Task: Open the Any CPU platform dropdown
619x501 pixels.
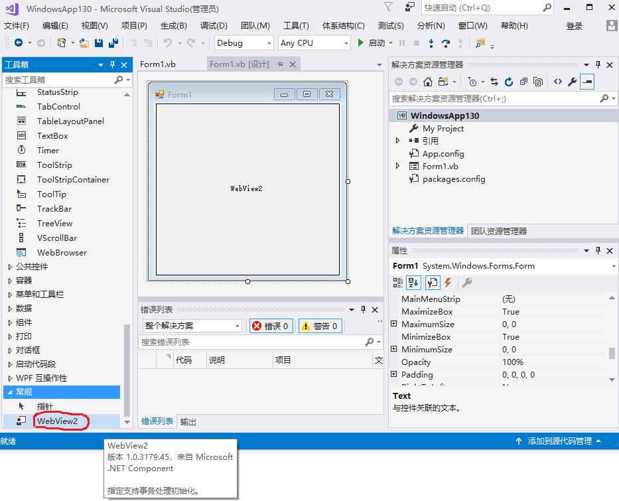Action: tap(314, 42)
